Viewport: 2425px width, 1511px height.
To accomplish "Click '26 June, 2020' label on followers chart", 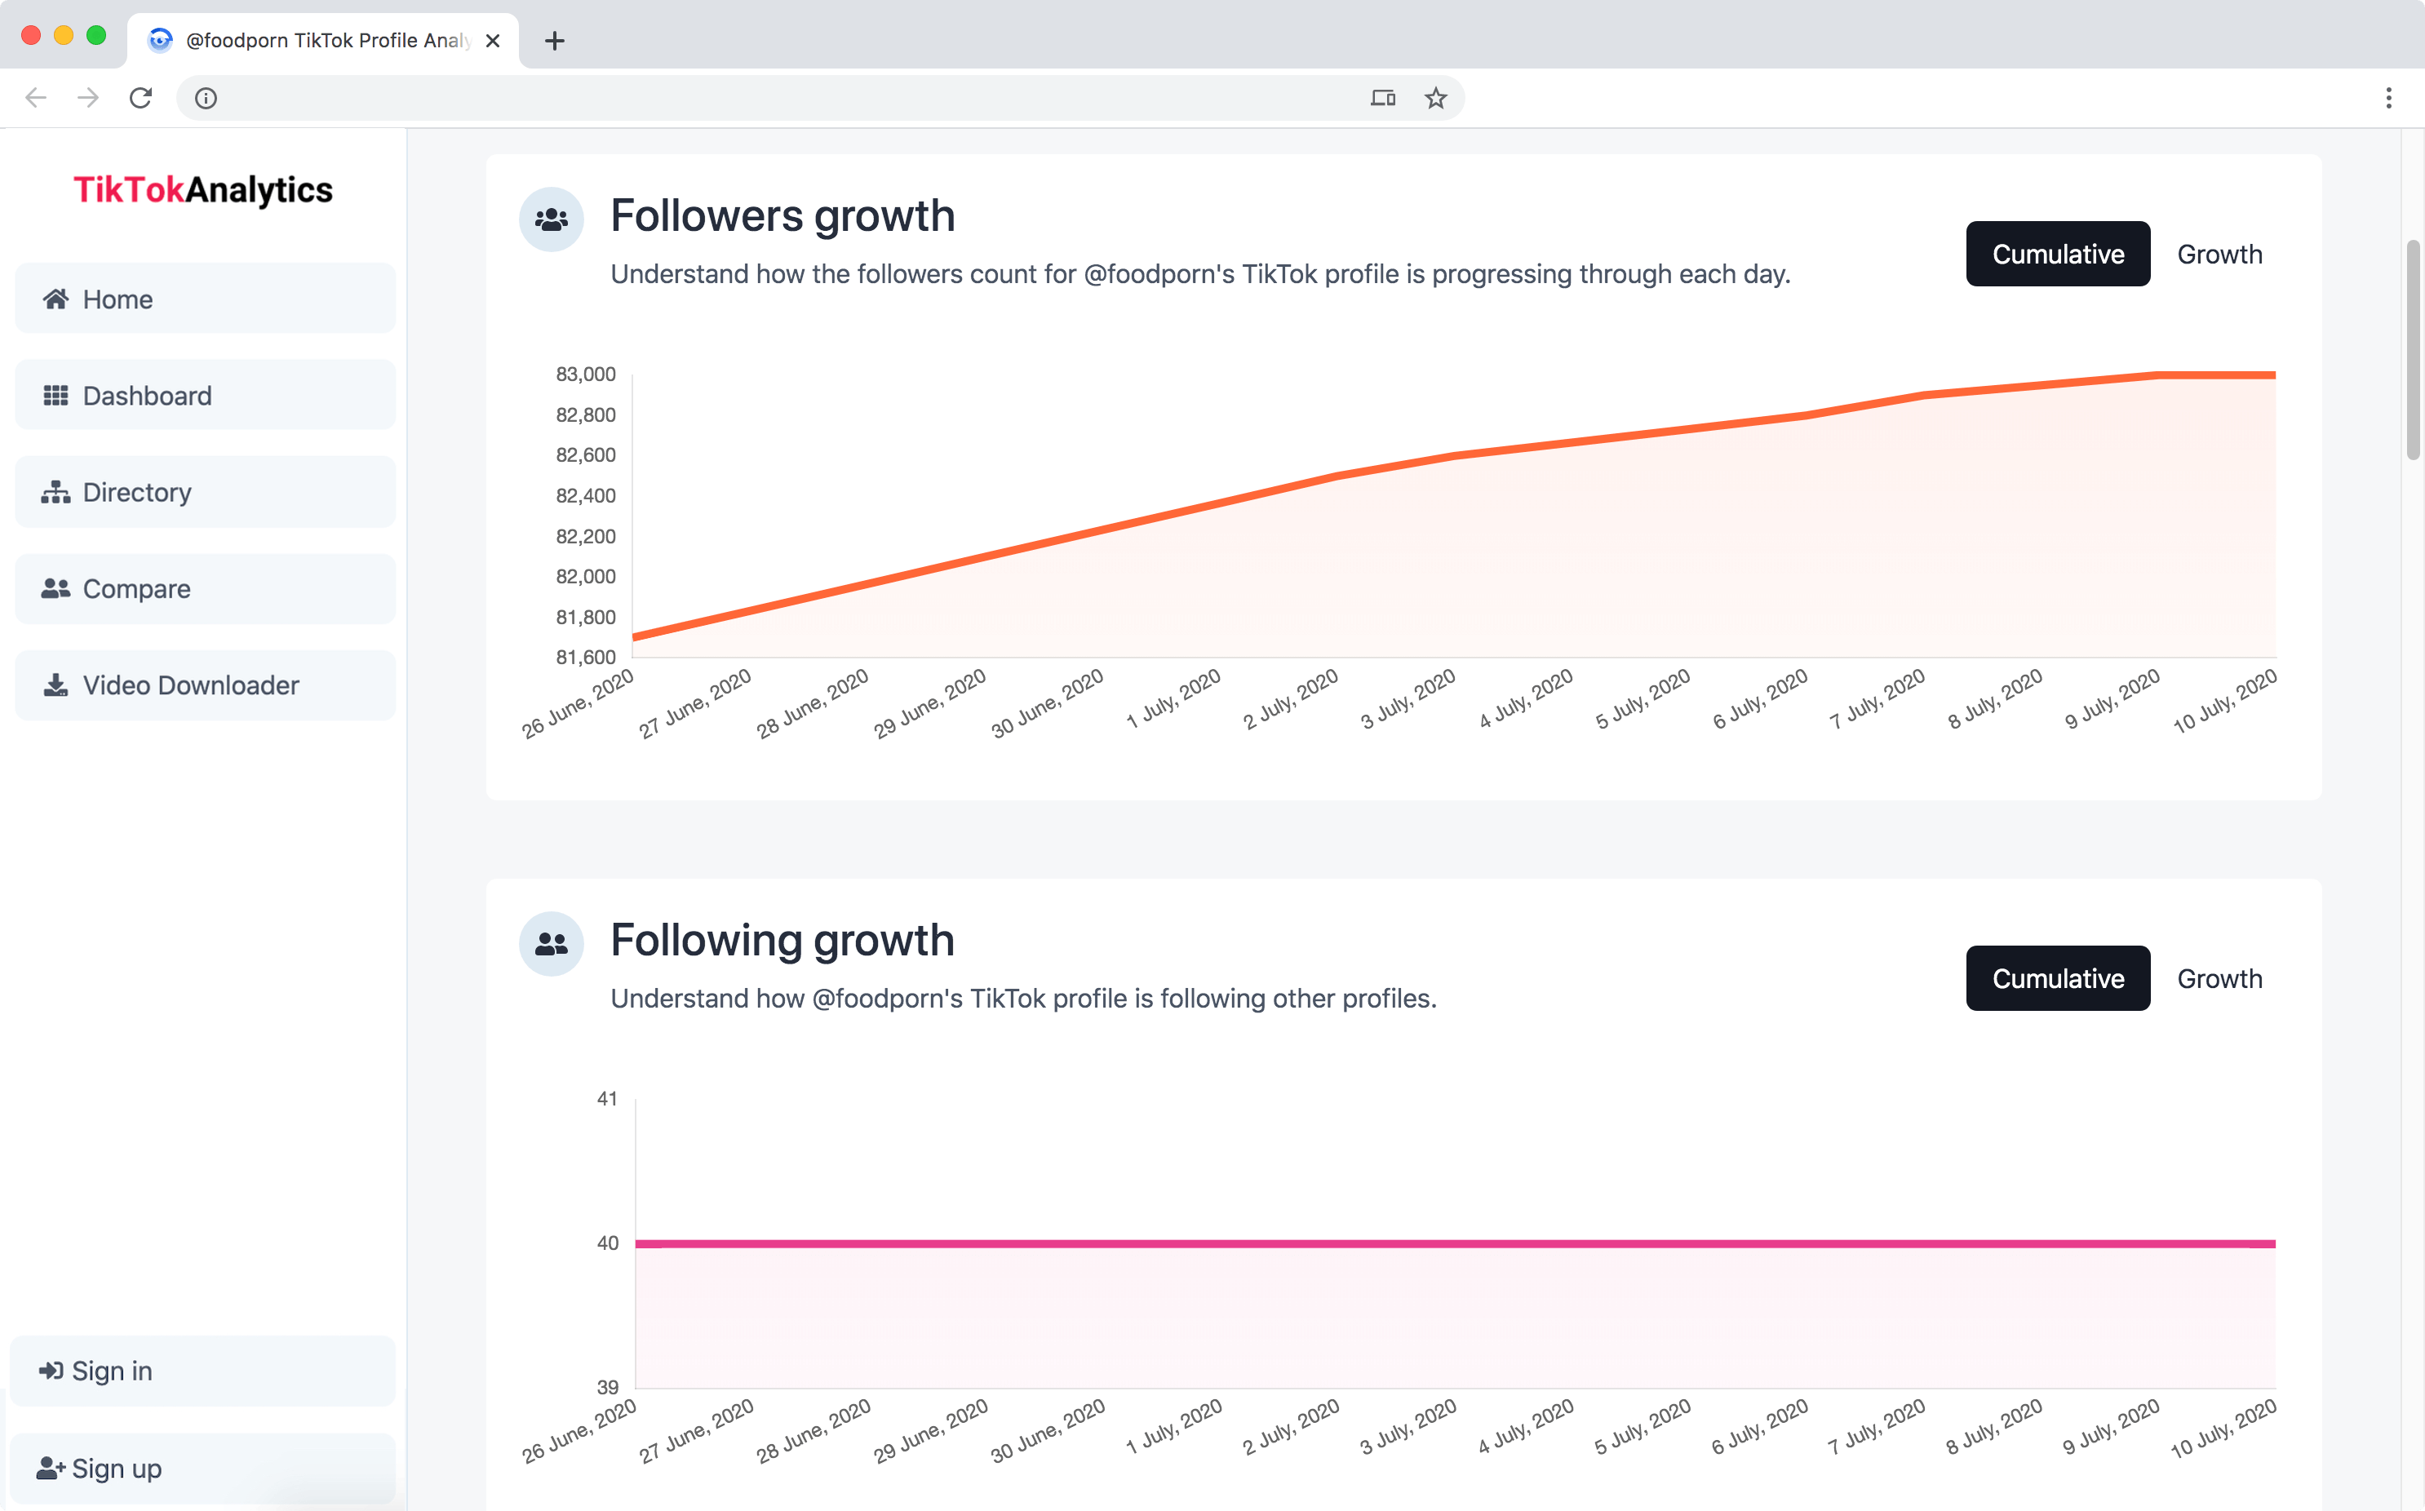I will click(x=579, y=703).
